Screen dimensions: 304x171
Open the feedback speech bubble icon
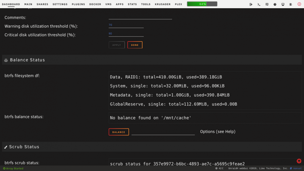pos(267,4)
